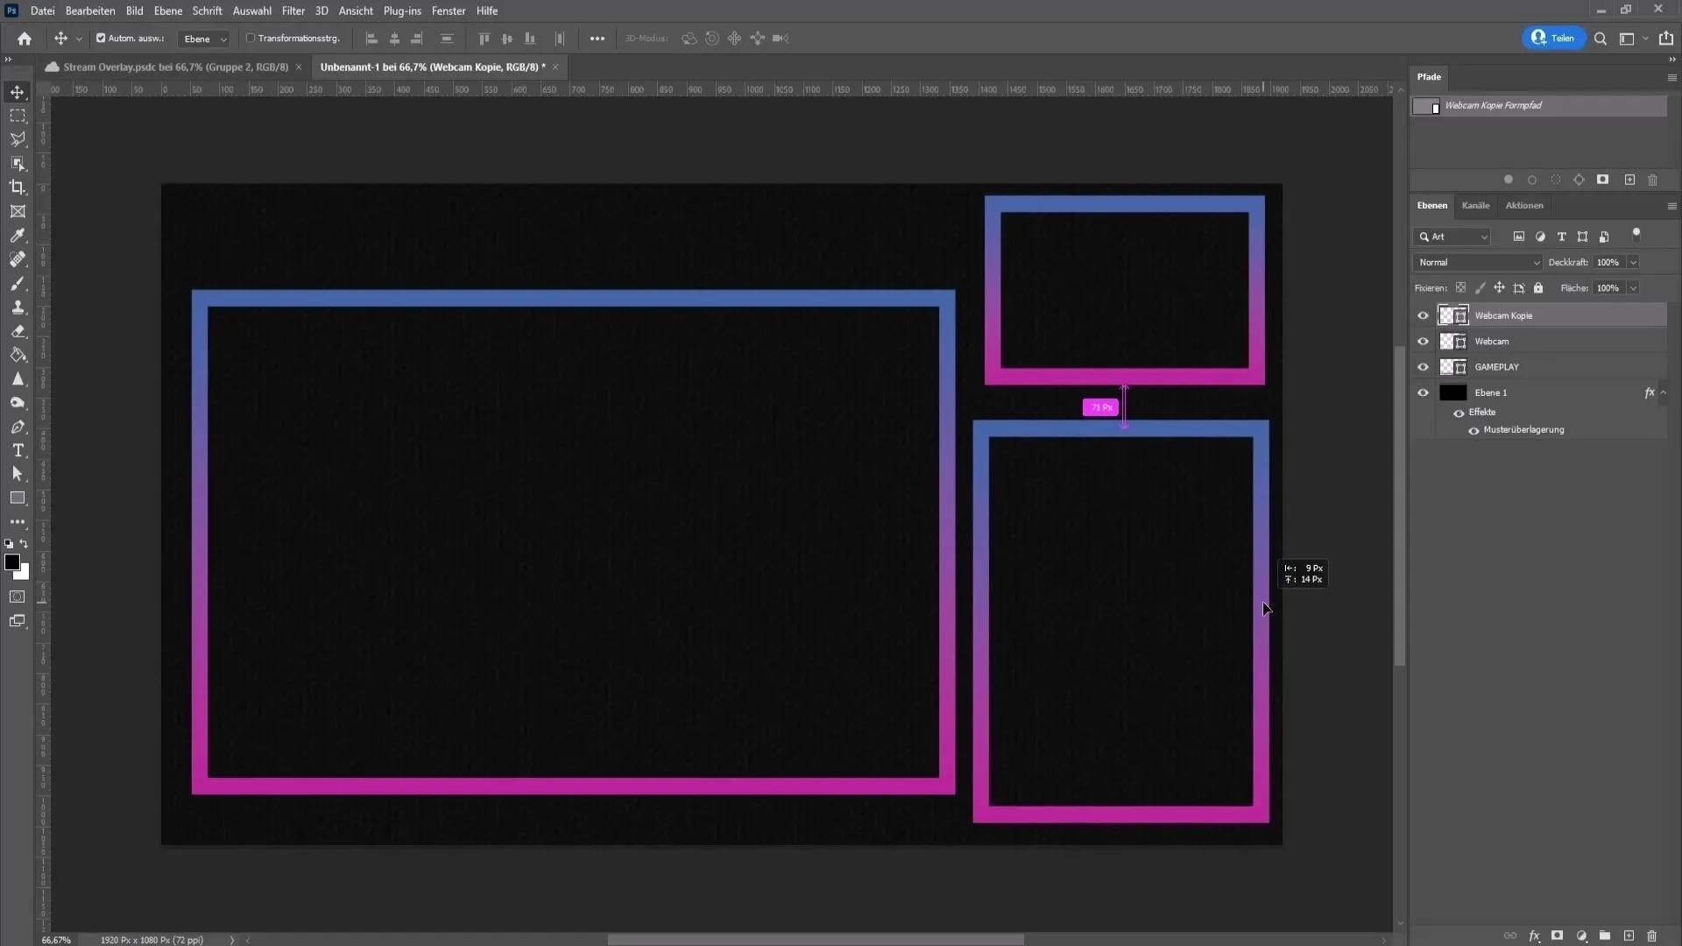
Task: Select the GAMEPLAY layer
Action: [1538, 367]
